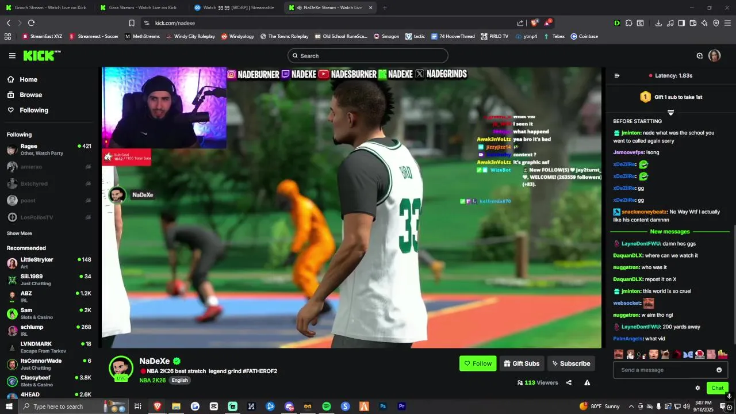Share the stream via share icon
Viewport: 736px width, 414px height.
[569, 382]
